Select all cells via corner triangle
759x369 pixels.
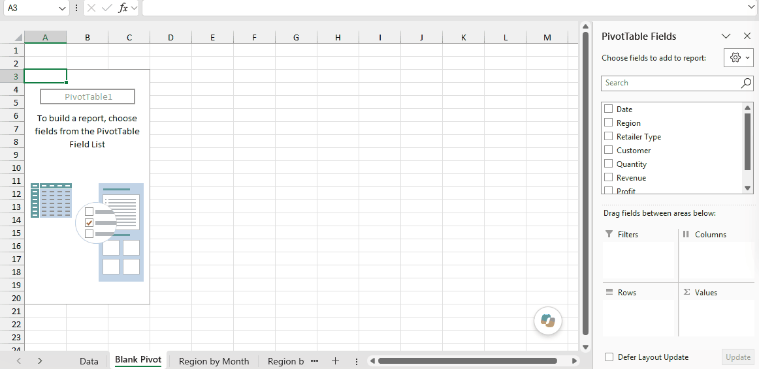[x=18, y=38]
